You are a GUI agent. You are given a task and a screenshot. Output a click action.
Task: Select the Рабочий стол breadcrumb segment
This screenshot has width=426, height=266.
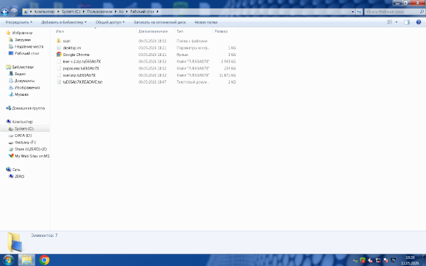pyautogui.click(x=142, y=11)
